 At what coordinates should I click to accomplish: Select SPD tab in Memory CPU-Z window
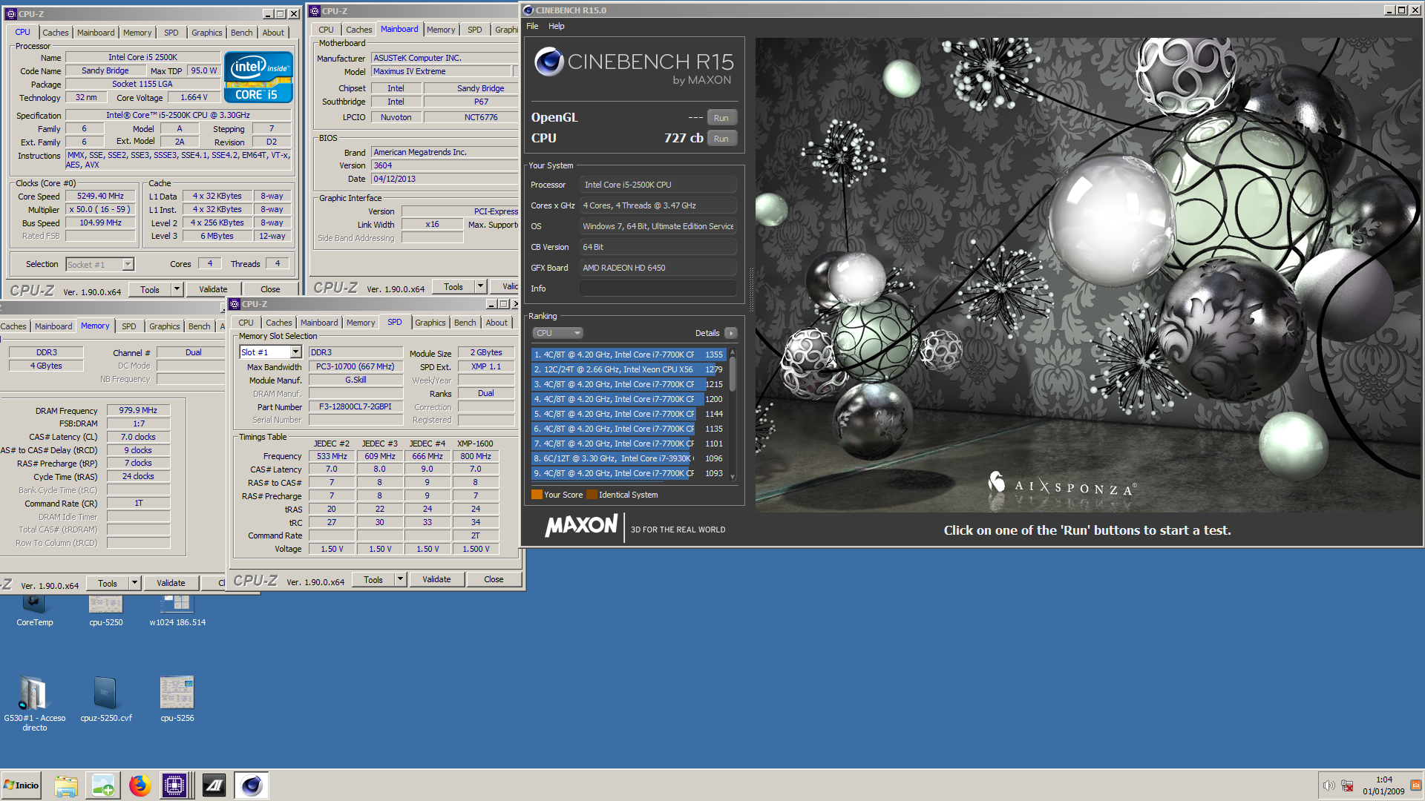tap(128, 326)
